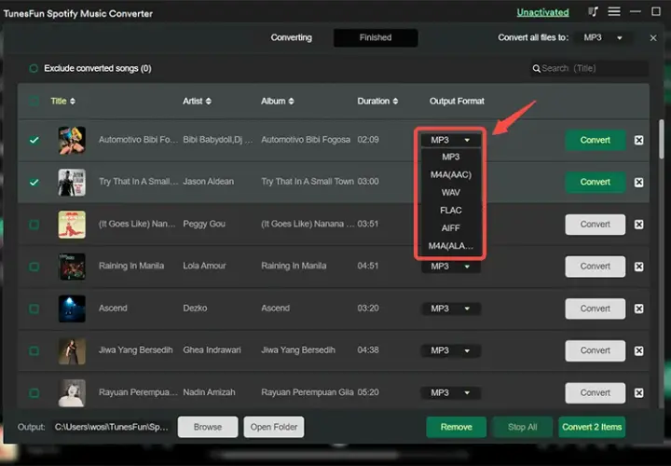Choose M4A(ALAC) from format list
Viewport: 671px width, 466px height.
451,246
